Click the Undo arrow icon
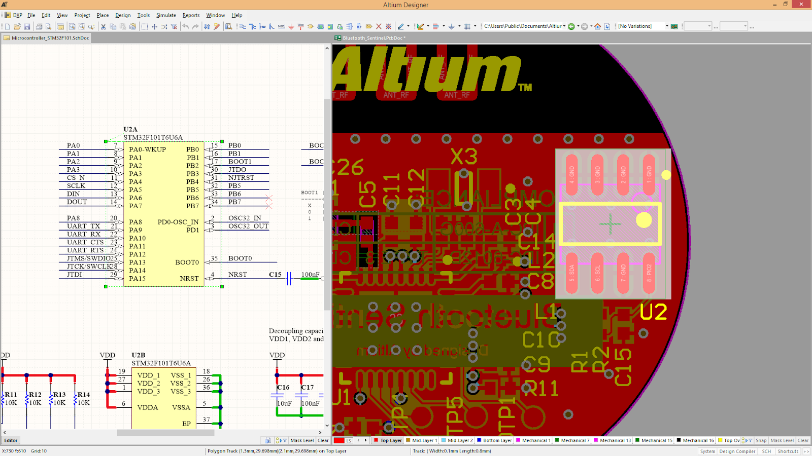 point(185,26)
